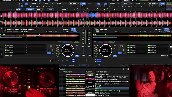Image resolution: width=172 pixels, height=97 pixels.
Task: Step beat loop size left on deck 1
Action: pos(49,50)
